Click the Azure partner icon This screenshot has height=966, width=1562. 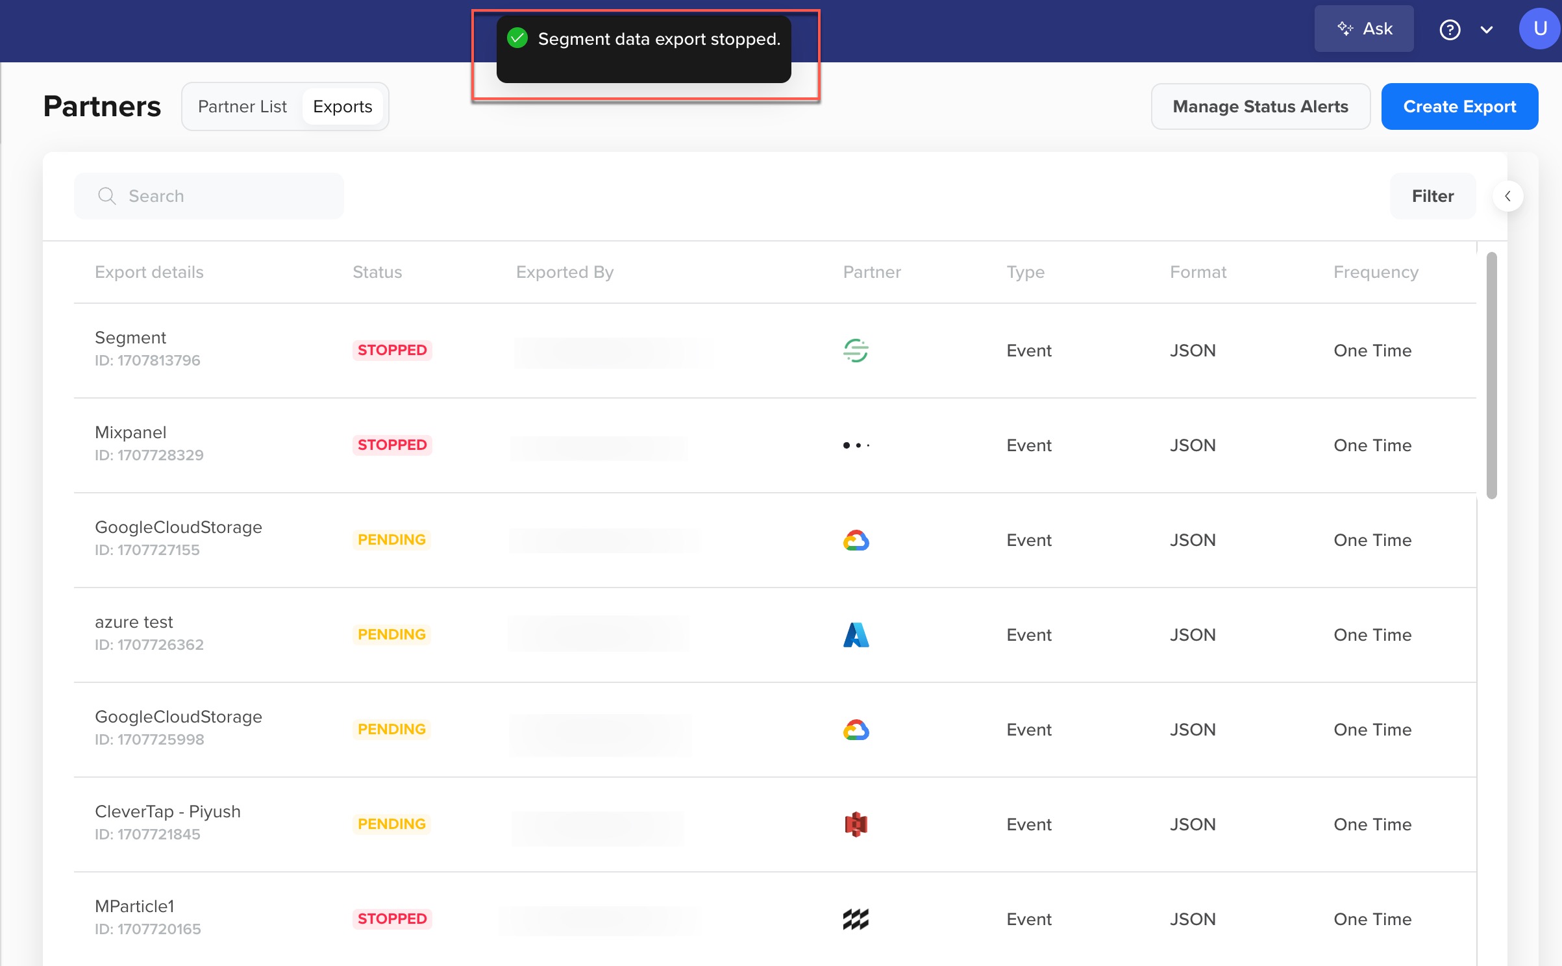pyautogui.click(x=856, y=634)
